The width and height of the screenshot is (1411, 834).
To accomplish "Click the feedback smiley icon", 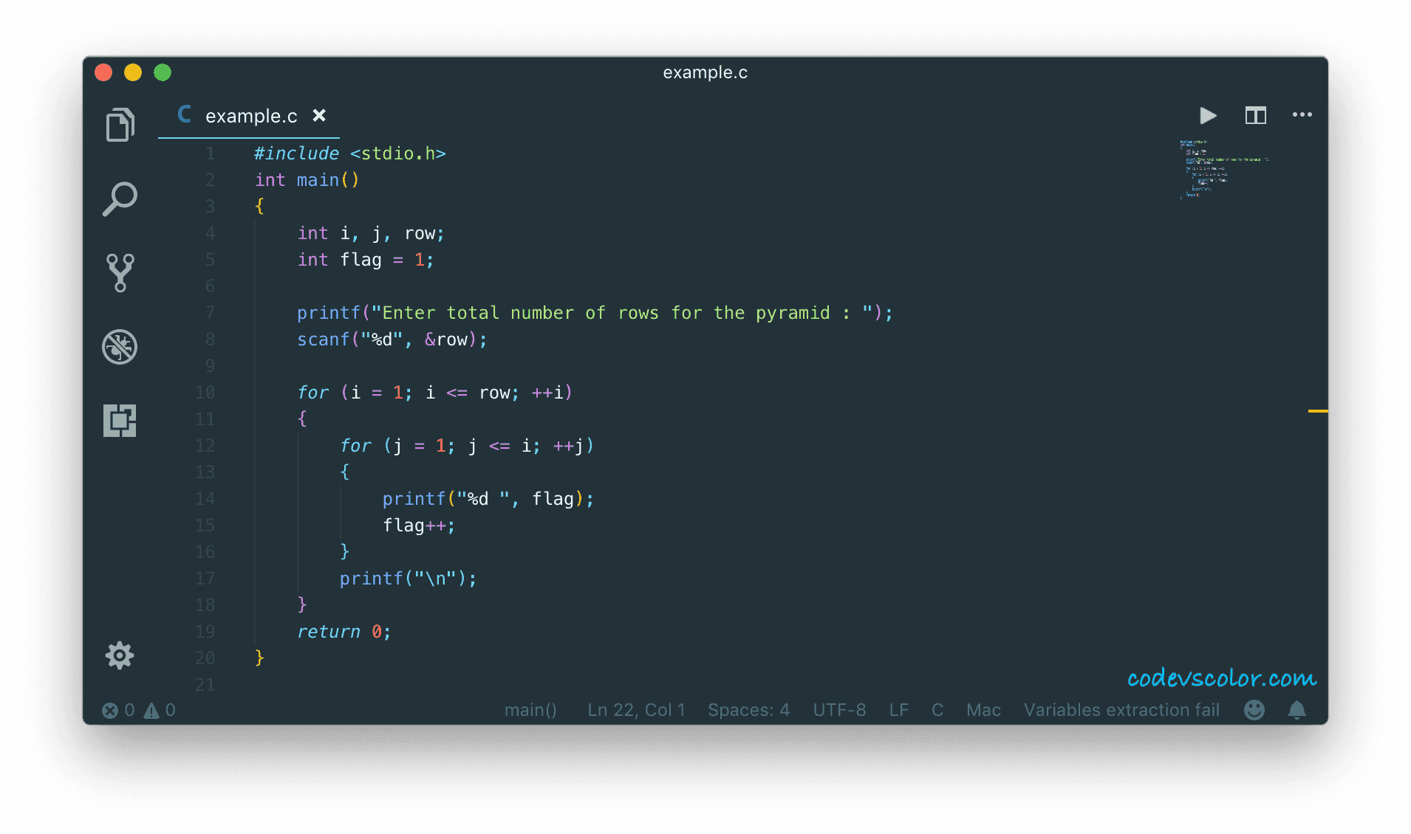I will (1254, 710).
